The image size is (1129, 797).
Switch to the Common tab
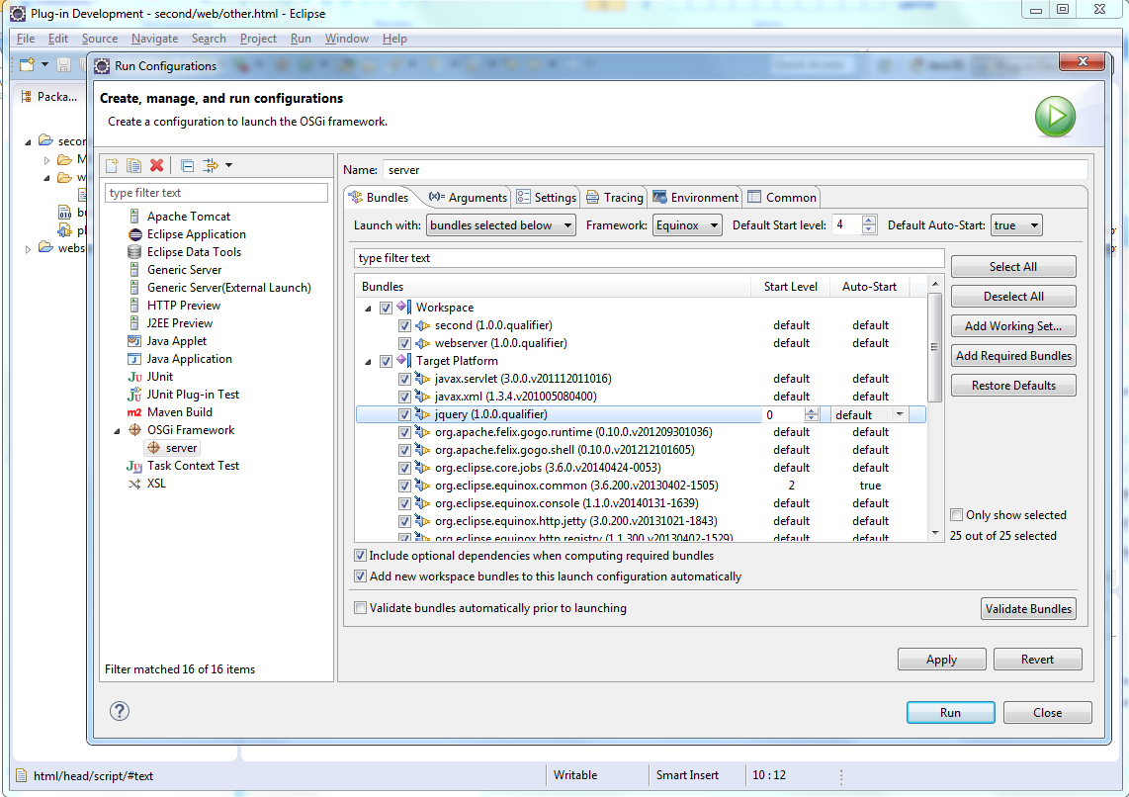pos(783,197)
